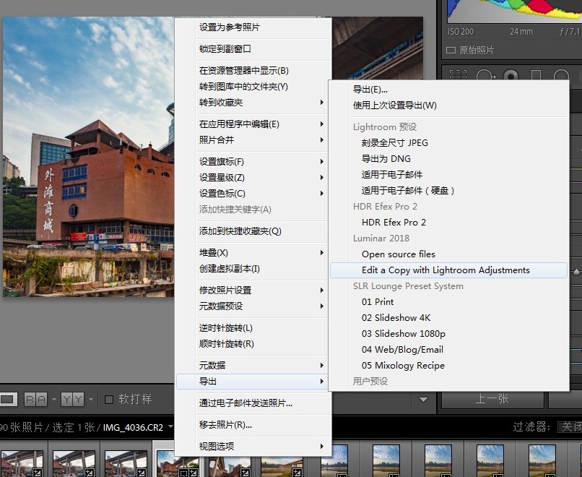Select the Graduated Filter tool icon
This screenshot has height=477, width=582.
(x=536, y=75)
